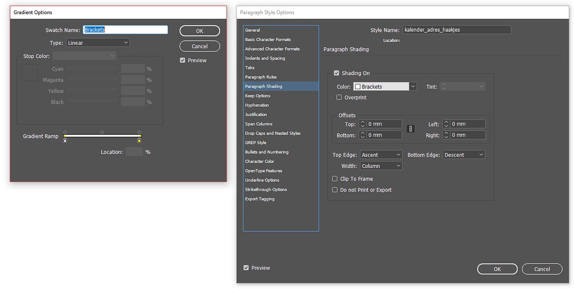Image resolution: width=574 pixels, height=289 pixels.
Task: Click Cancel in Paragraph Style Options
Action: click(x=542, y=269)
